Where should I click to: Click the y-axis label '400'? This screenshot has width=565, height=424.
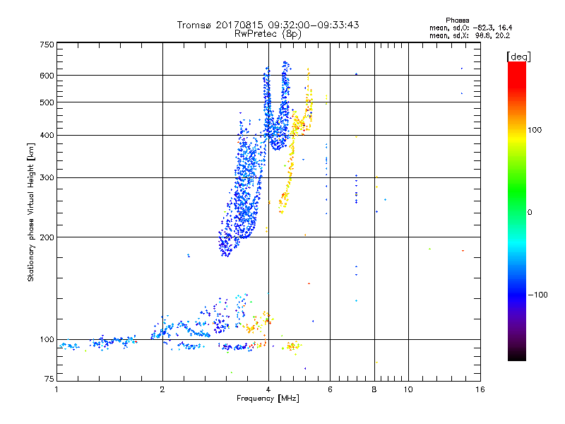coord(47,136)
